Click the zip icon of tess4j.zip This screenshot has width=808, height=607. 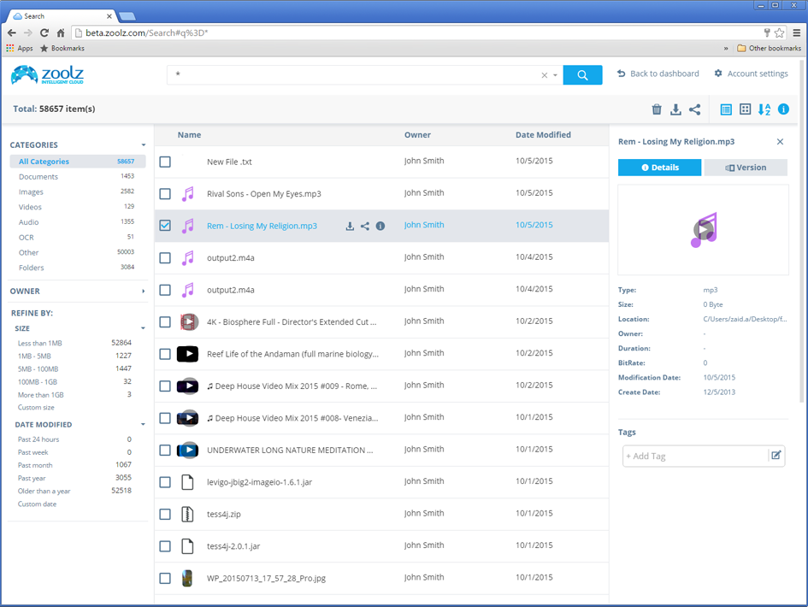click(187, 515)
